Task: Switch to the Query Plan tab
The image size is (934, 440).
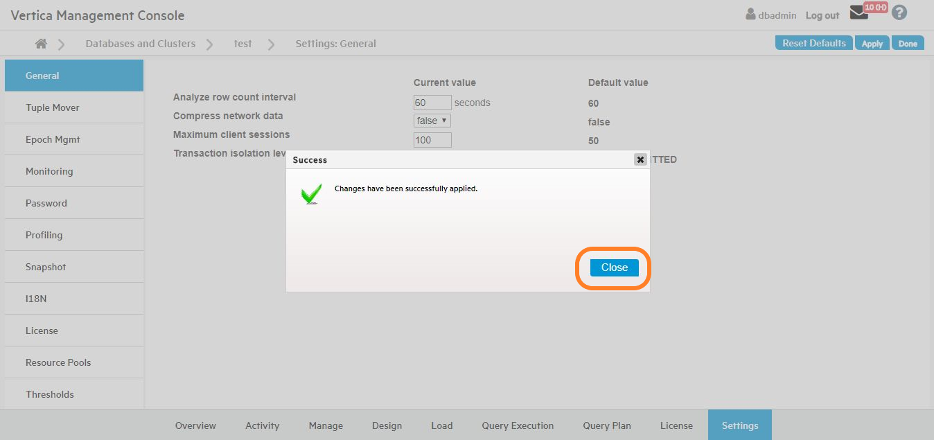Action: (x=607, y=425)
